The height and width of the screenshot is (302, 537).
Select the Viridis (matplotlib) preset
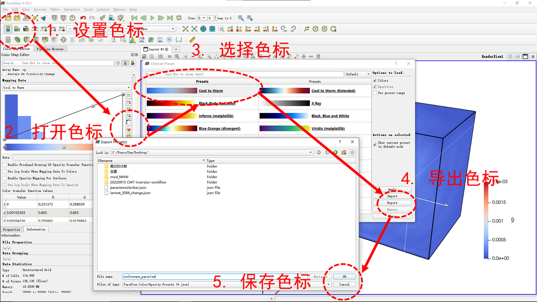(328, 129)
